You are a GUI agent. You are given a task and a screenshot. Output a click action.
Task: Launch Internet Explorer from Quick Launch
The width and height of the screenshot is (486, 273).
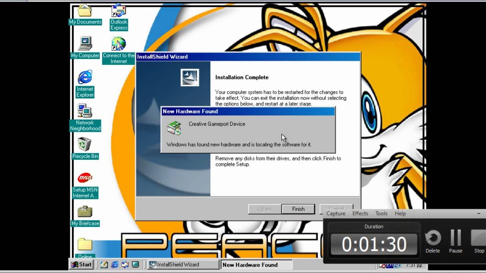pyautogui.click(x=115, y=265)
